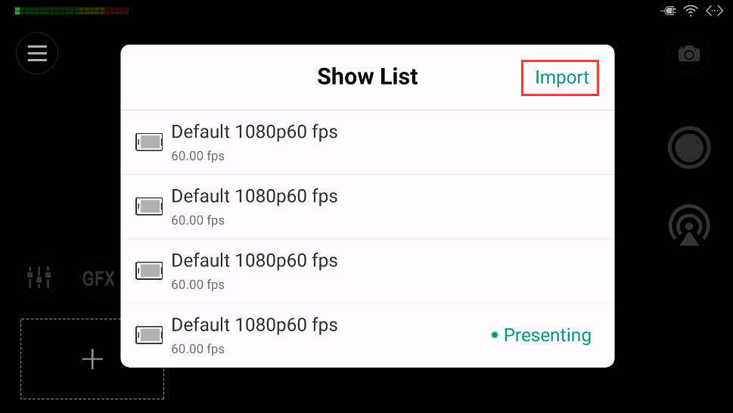Click the green Presenting status label
The height and width of the screenshot is (413, 733).
[547, 335]
